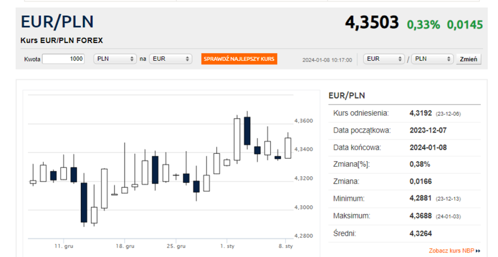The width and height of the screenshot is (498, 257).
Task: Click the current rate 4,3503
Action: coord(371,22)
